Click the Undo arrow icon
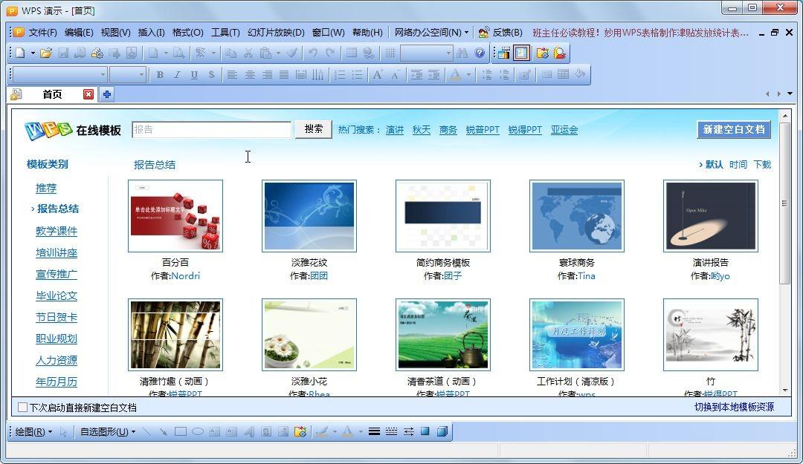The width and height of the screenshot is (803, 464). click(x=313, y=53)
